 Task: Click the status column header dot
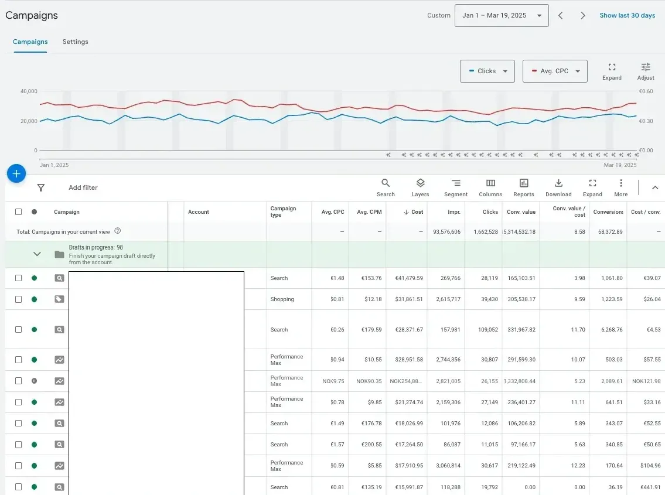click(x=35, y=211)
